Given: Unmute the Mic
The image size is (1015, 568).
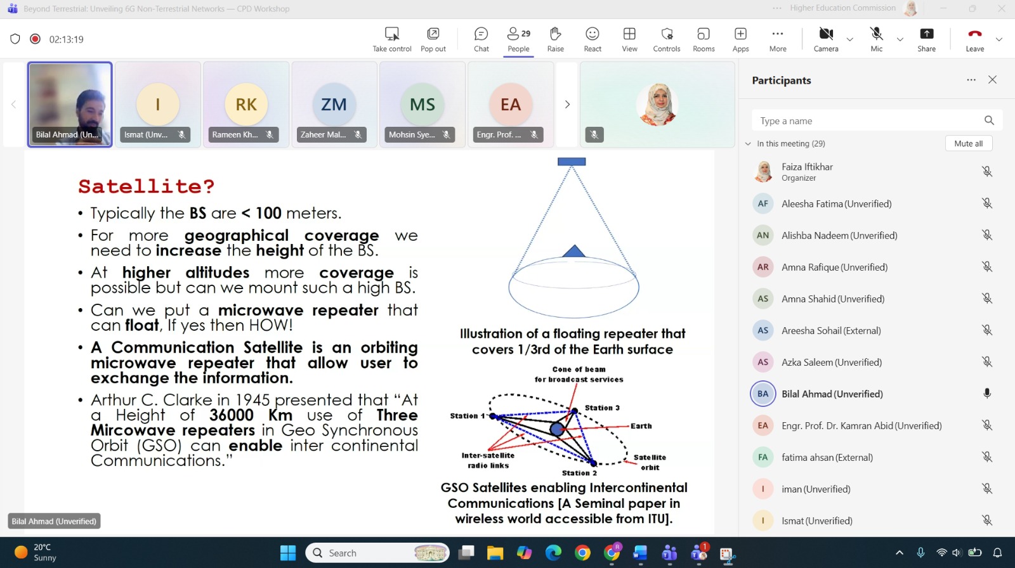Looking at the screenshot, I should 876,39.
